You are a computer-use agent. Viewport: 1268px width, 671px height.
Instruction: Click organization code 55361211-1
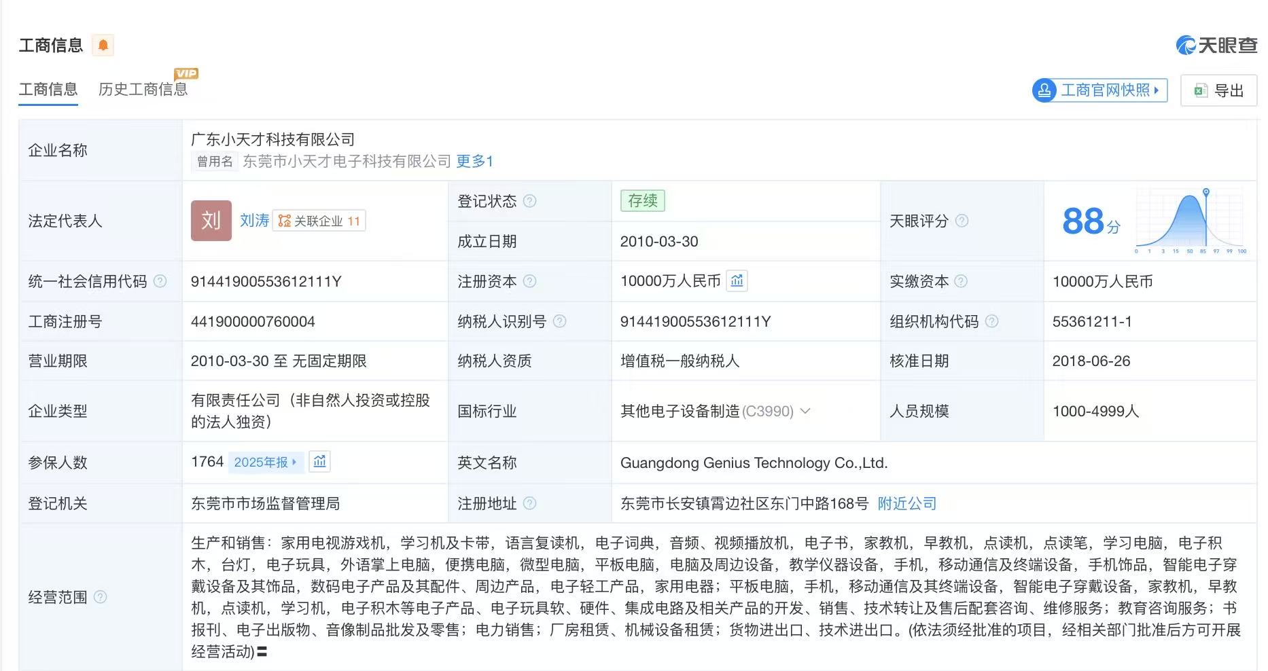(x=1092, y=321)
